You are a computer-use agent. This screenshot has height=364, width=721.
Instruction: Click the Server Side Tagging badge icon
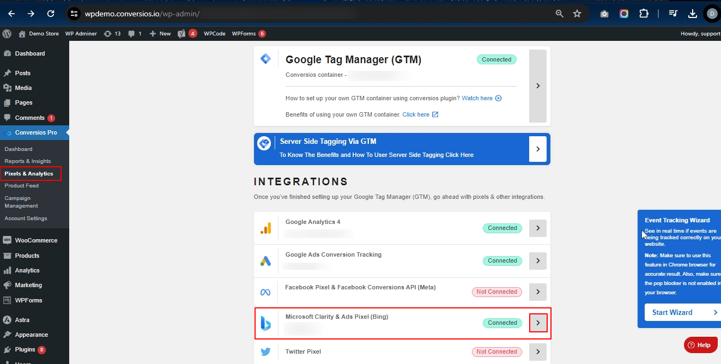[x=264, y=143]
